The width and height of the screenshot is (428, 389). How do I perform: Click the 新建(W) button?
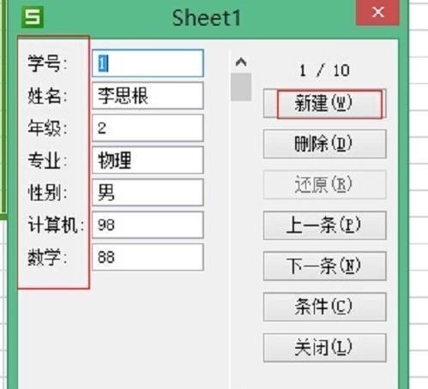(324, 104)
